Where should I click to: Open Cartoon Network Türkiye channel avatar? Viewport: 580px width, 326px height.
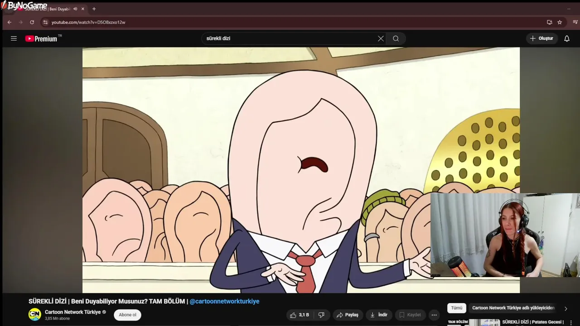click(x=35, y=315)
